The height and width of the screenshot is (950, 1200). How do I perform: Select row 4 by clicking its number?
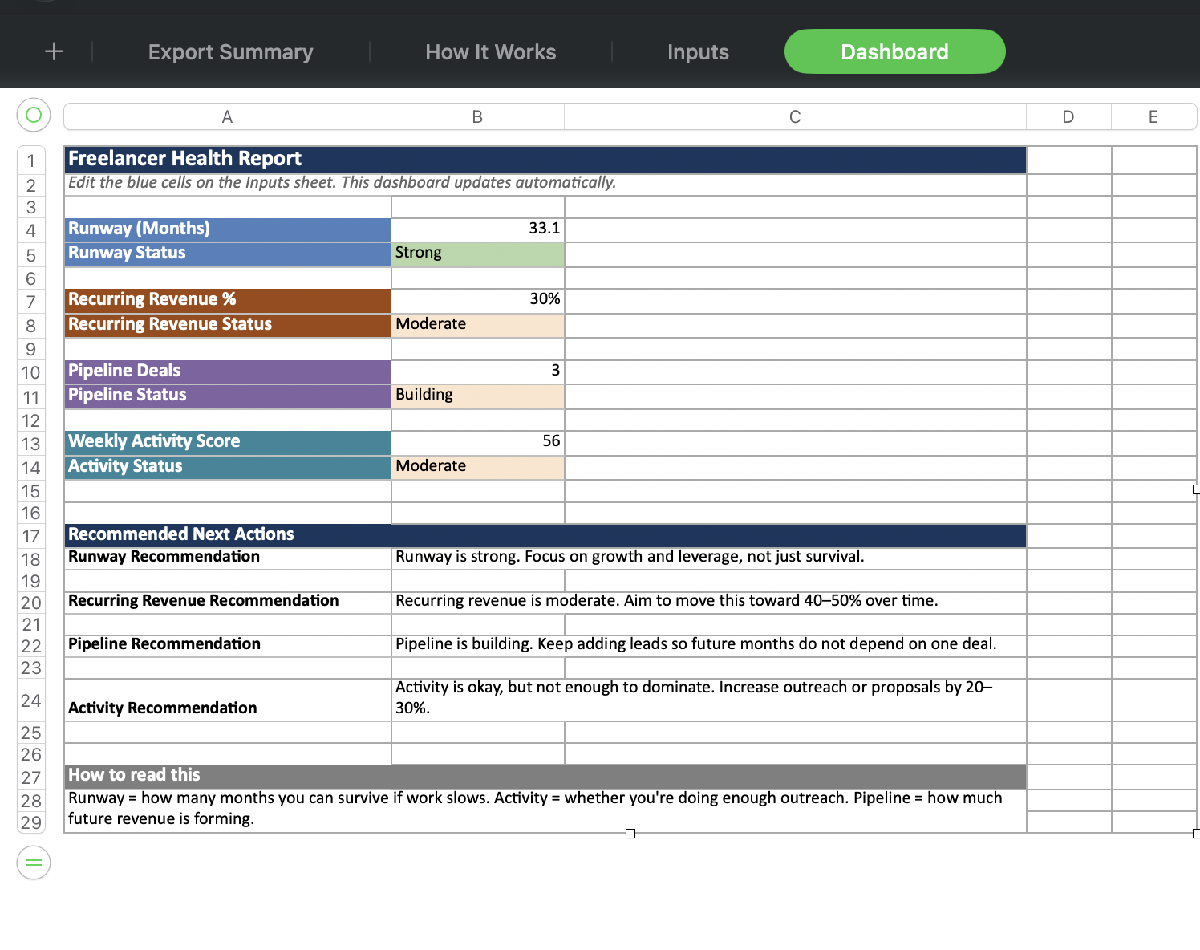tap(31, 229)
